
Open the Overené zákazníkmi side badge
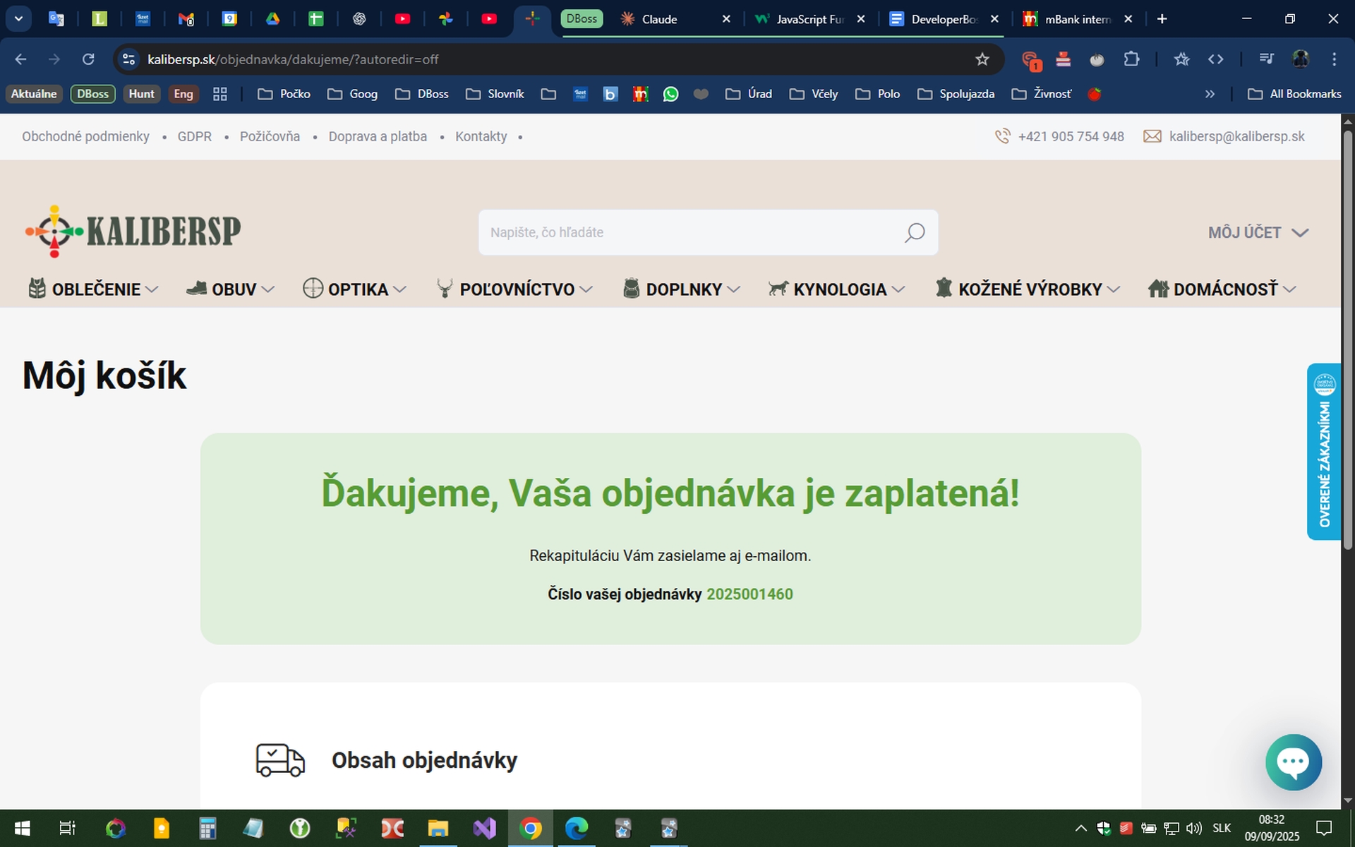(1324, 452)
